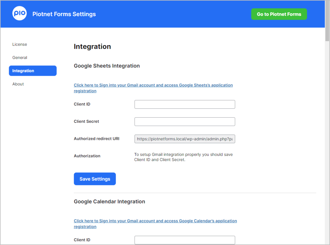This screenshot has width=330, height=245.
Task: Select the Integration sidebar tab
Action: tap(33, 71)
